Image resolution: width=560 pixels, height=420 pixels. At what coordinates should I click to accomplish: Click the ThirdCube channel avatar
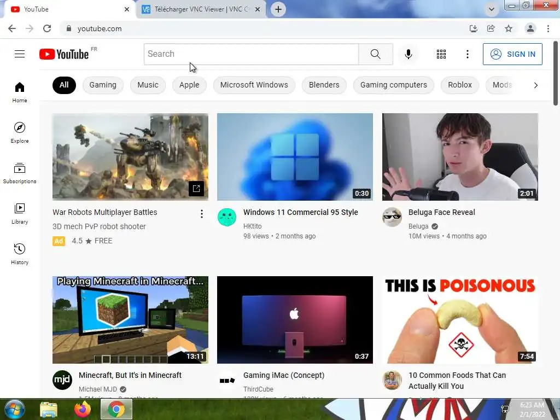click(x=227, y=380)
